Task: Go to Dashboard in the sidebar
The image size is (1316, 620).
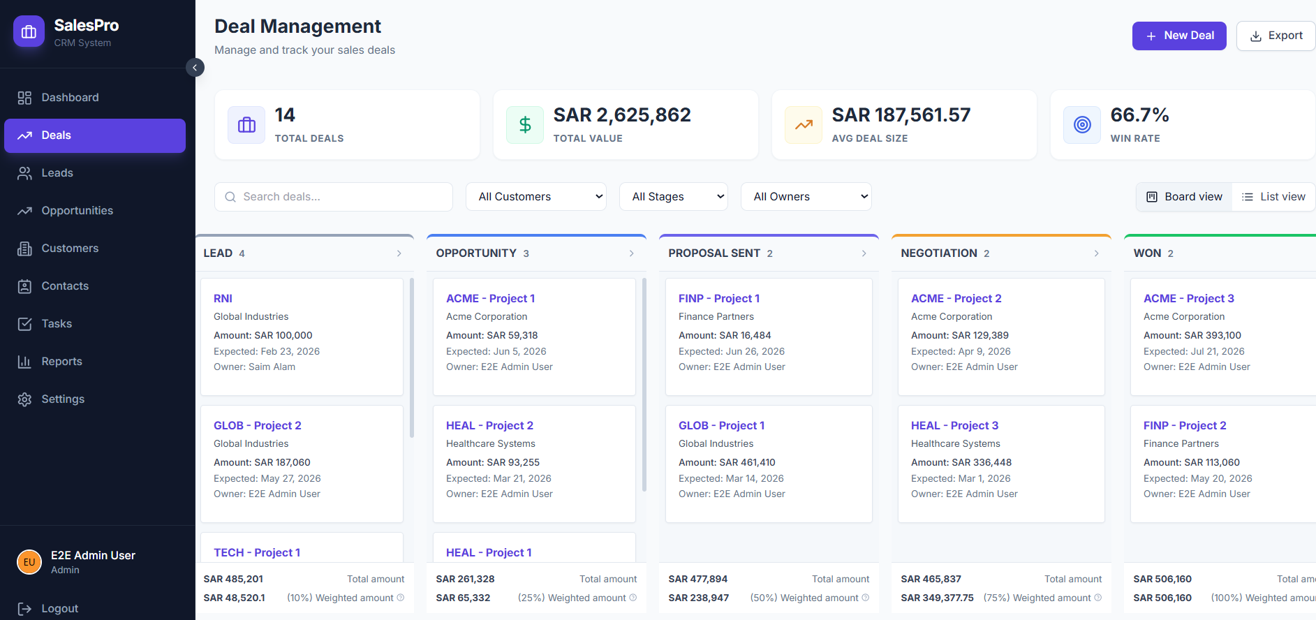Action: (x=95, y=98)
